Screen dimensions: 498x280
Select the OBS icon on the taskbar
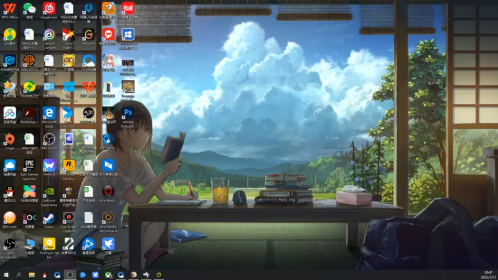(x=70, y=275)
